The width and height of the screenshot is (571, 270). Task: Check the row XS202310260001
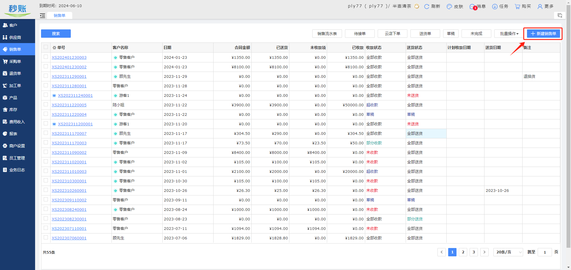coord(46,190)
